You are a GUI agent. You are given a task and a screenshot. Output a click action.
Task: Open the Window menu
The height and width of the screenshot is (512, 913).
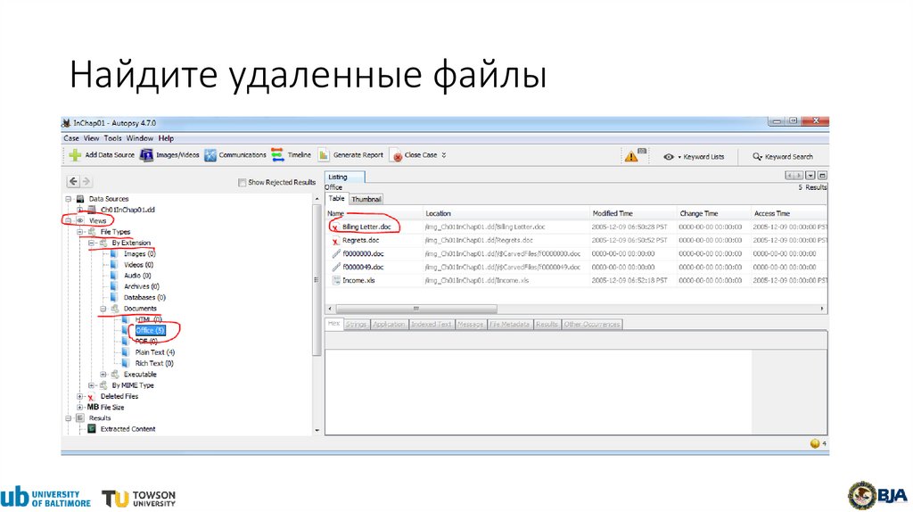click(140, 138)
